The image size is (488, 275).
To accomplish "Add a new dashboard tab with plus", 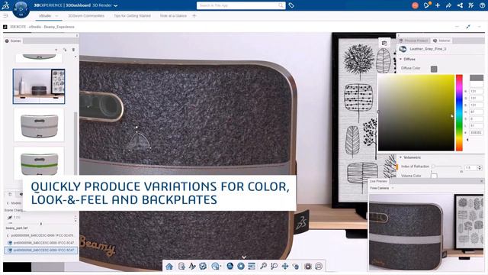I will (194, 15).
